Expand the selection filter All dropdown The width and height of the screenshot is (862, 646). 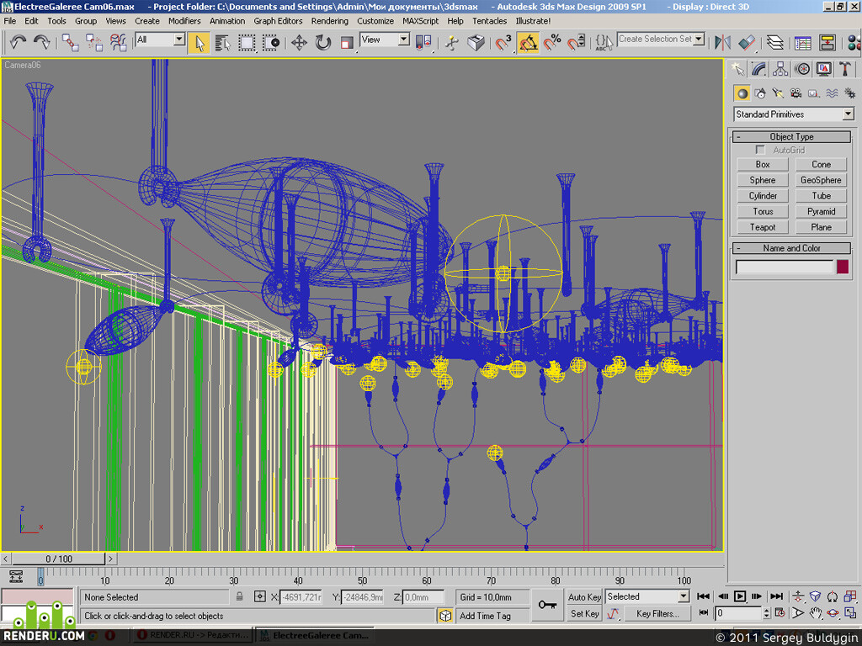click(x=160, y=40)
